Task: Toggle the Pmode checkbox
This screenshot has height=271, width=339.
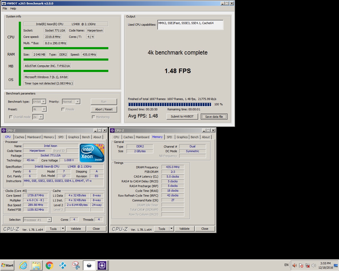Action: (x=63, y=109)
